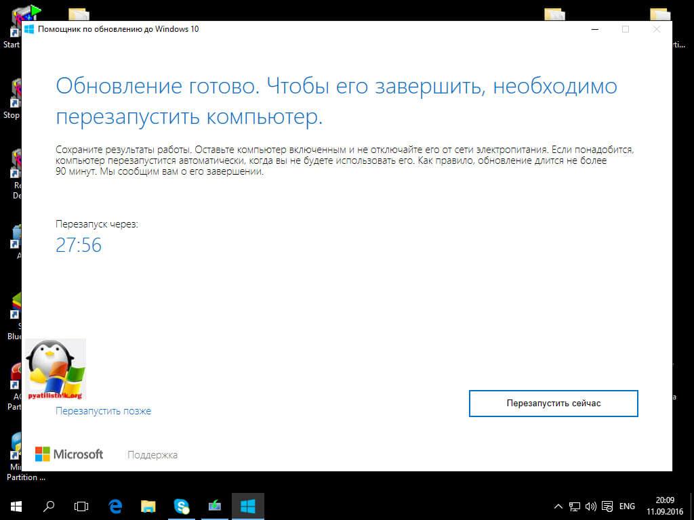Minimize the Windows 10 update assistant window

pos(595,29)
